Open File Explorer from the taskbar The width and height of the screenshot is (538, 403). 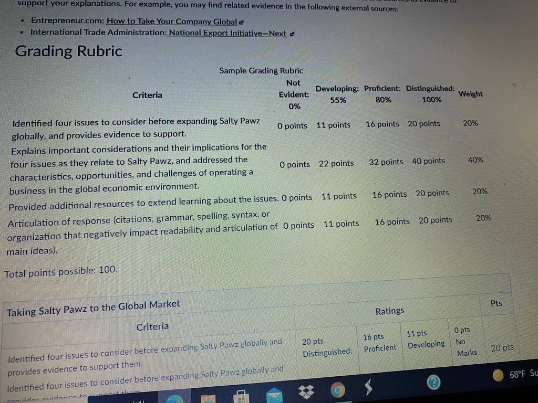(208, 399)
